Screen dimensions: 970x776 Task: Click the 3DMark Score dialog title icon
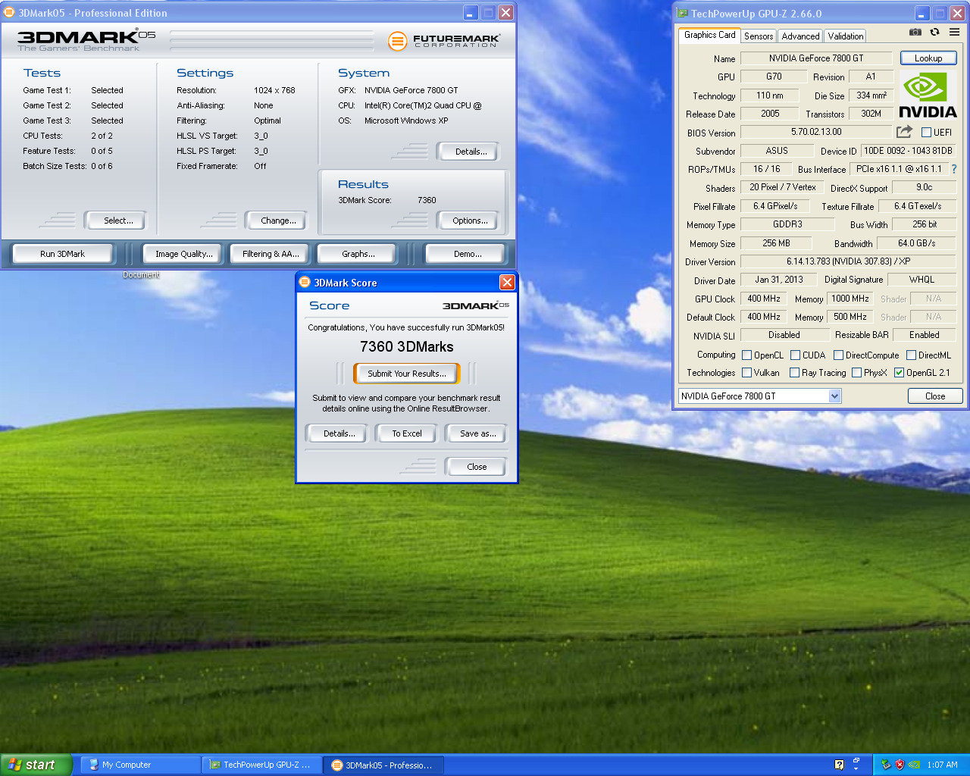[305, 282]
